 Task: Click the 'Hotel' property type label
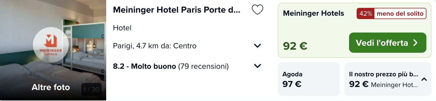[x=122, y=28]
